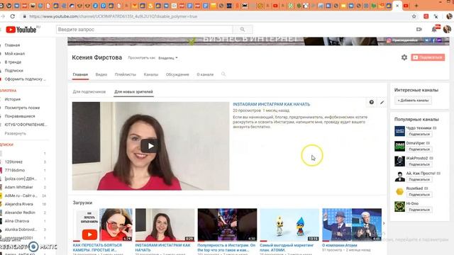Expand the sidebar with Развернуть

15,134
